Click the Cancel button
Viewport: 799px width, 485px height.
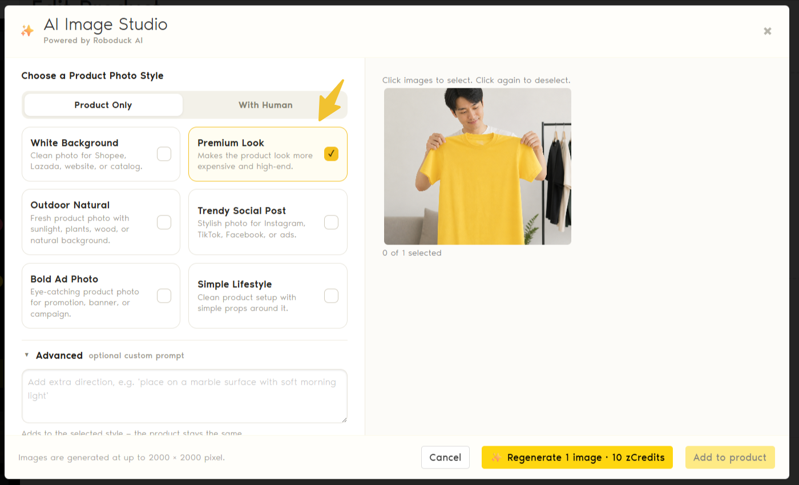tap(445, 457)
